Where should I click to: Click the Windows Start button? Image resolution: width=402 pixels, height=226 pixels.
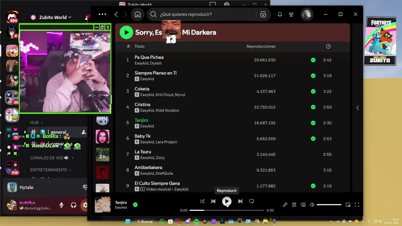click(x=128, y=221)
